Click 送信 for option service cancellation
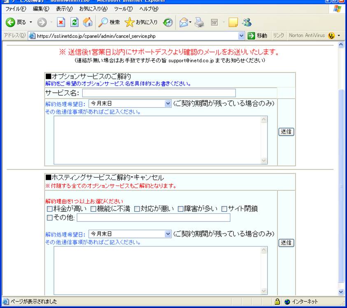 286,132
